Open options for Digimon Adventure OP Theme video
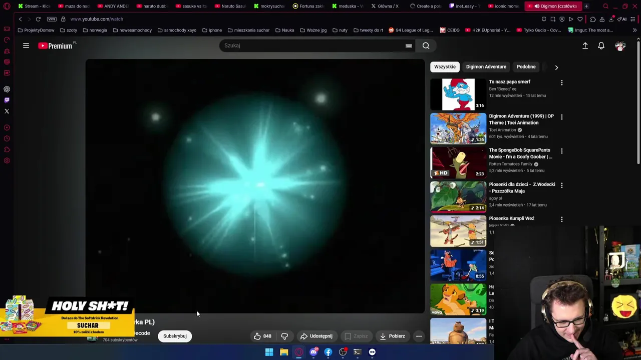This screenshot has height=360, width=641. coord(561,117)
